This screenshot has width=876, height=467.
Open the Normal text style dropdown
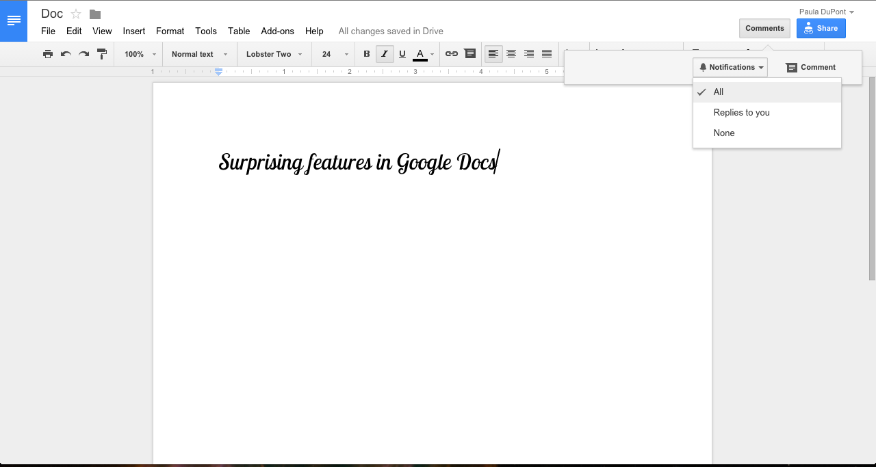pos(200,54)
